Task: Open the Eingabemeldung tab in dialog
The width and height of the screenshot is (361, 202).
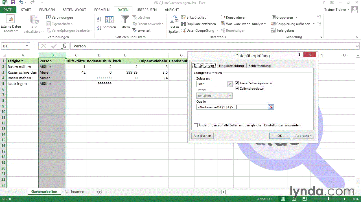Action: [231, 66]
